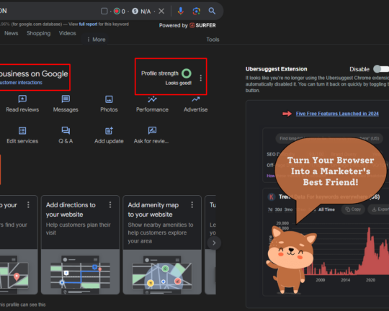Click Add update
389x311 pixels.
coord(109,135)
